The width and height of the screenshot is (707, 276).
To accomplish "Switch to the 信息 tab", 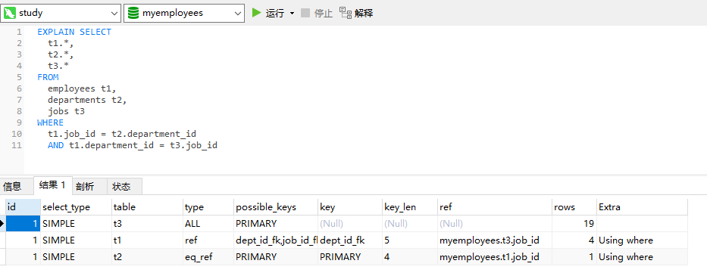I will 12,187.
